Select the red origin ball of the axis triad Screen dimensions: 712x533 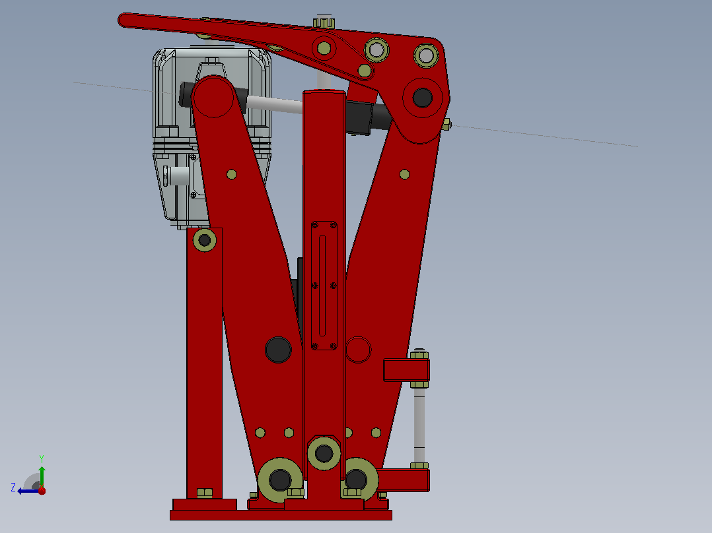point(42,491)
